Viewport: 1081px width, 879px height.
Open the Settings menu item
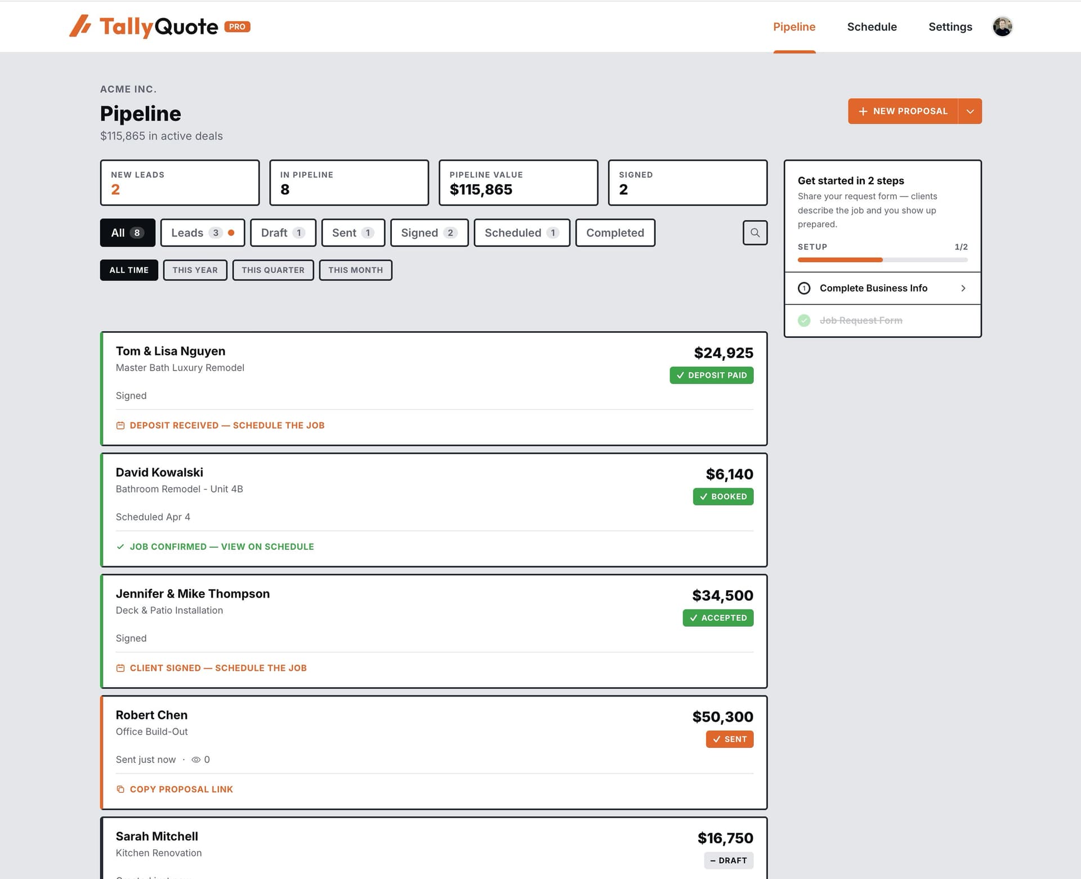pos(950,26)
